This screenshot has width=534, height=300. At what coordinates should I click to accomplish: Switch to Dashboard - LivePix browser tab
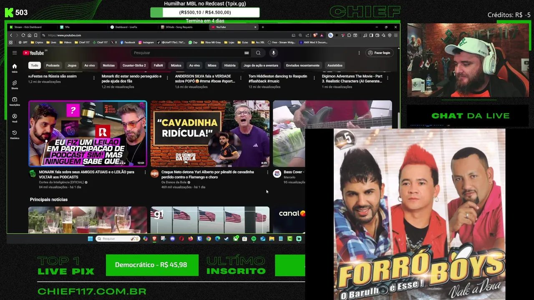[x=132, y=27]
